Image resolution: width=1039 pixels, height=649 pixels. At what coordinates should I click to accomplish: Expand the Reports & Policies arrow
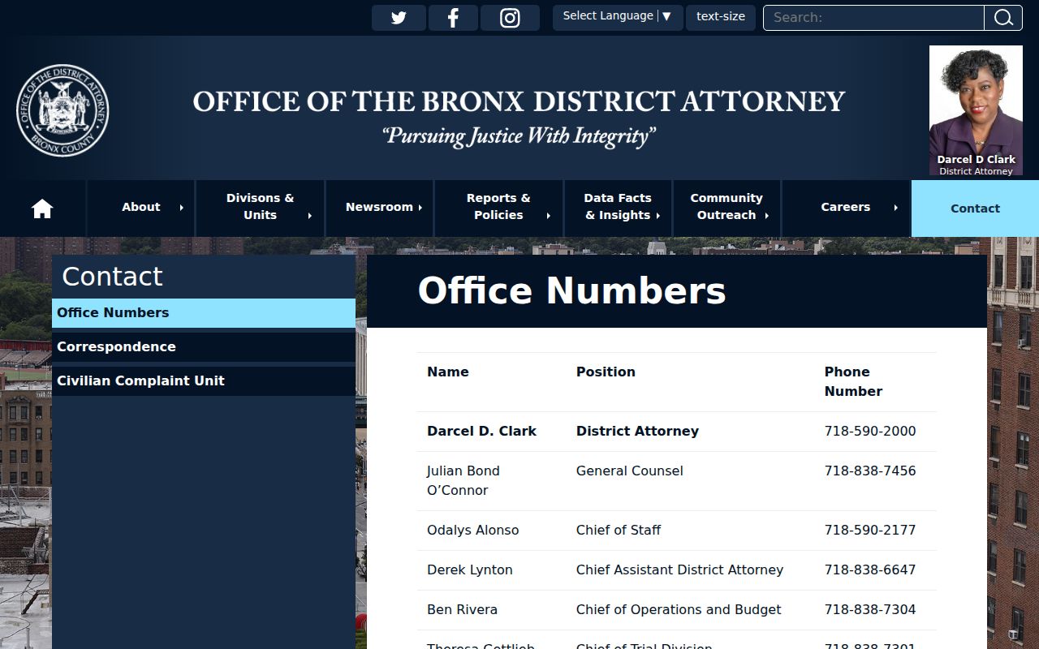549,216
